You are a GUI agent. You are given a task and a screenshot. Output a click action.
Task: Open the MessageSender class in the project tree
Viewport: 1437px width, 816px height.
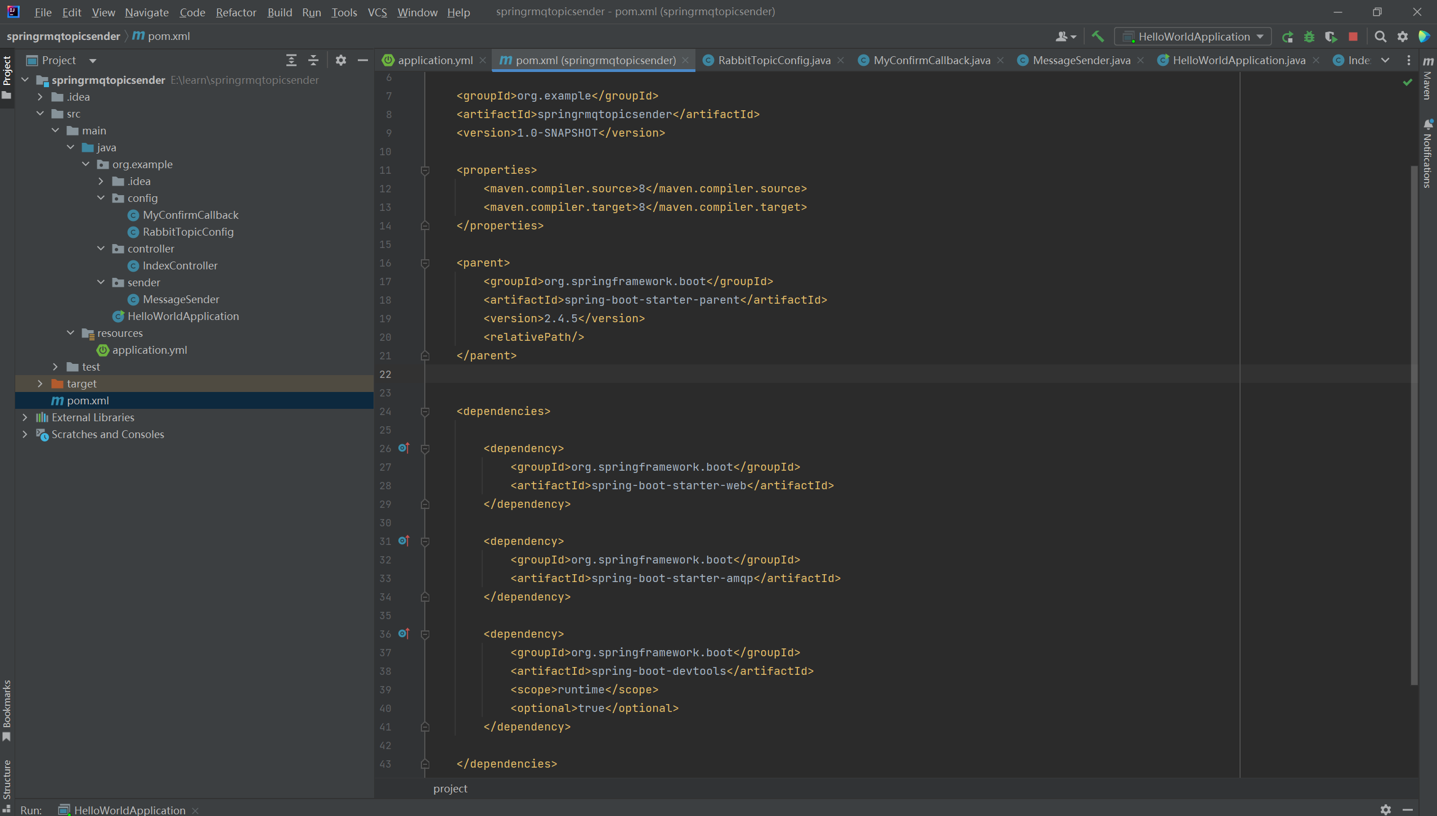pos(180,299)
